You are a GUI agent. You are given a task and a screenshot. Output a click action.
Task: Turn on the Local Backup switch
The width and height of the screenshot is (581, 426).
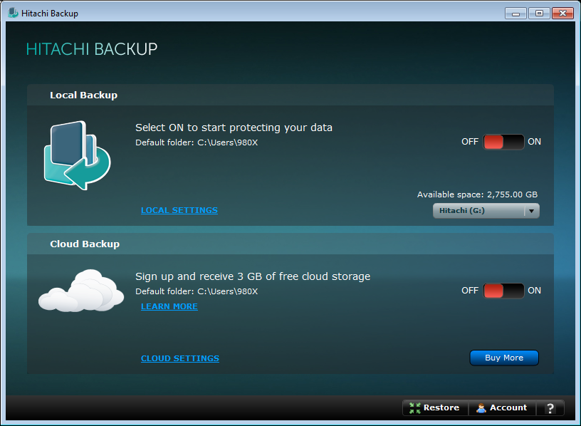[503, 142]
